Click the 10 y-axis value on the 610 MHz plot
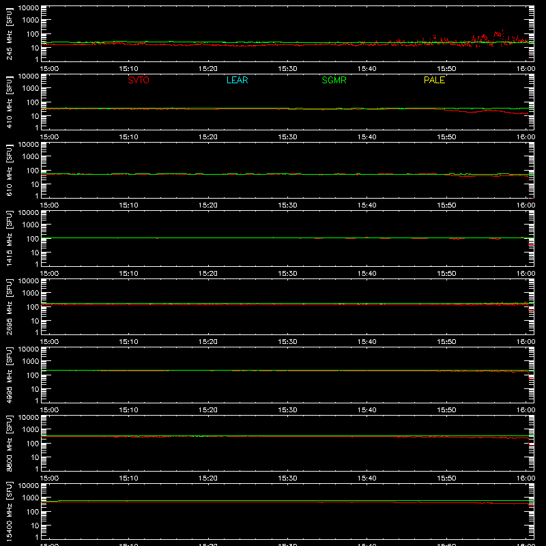Screen dimensions: 546x546 [x=35, y=184]
